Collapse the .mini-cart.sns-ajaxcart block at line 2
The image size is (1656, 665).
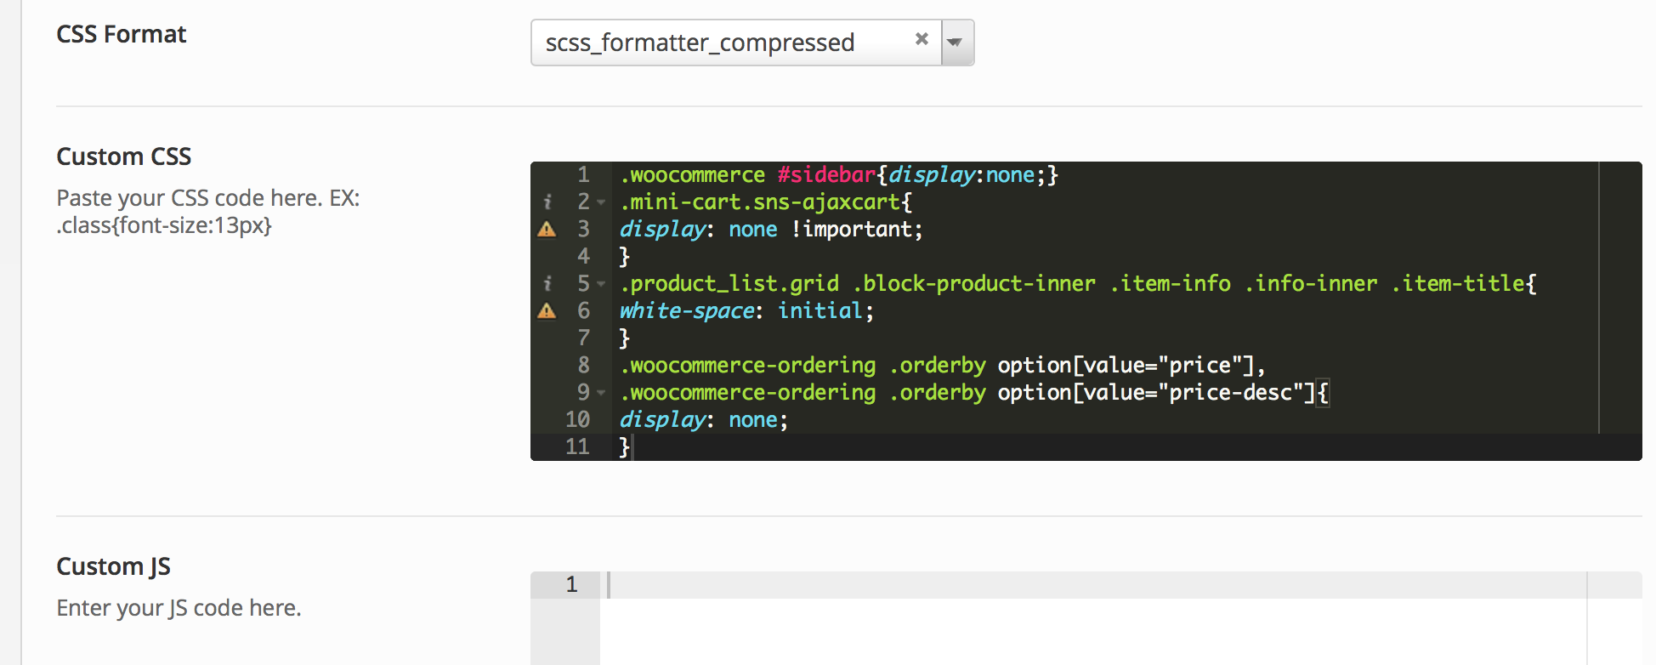tap(601, 202)
